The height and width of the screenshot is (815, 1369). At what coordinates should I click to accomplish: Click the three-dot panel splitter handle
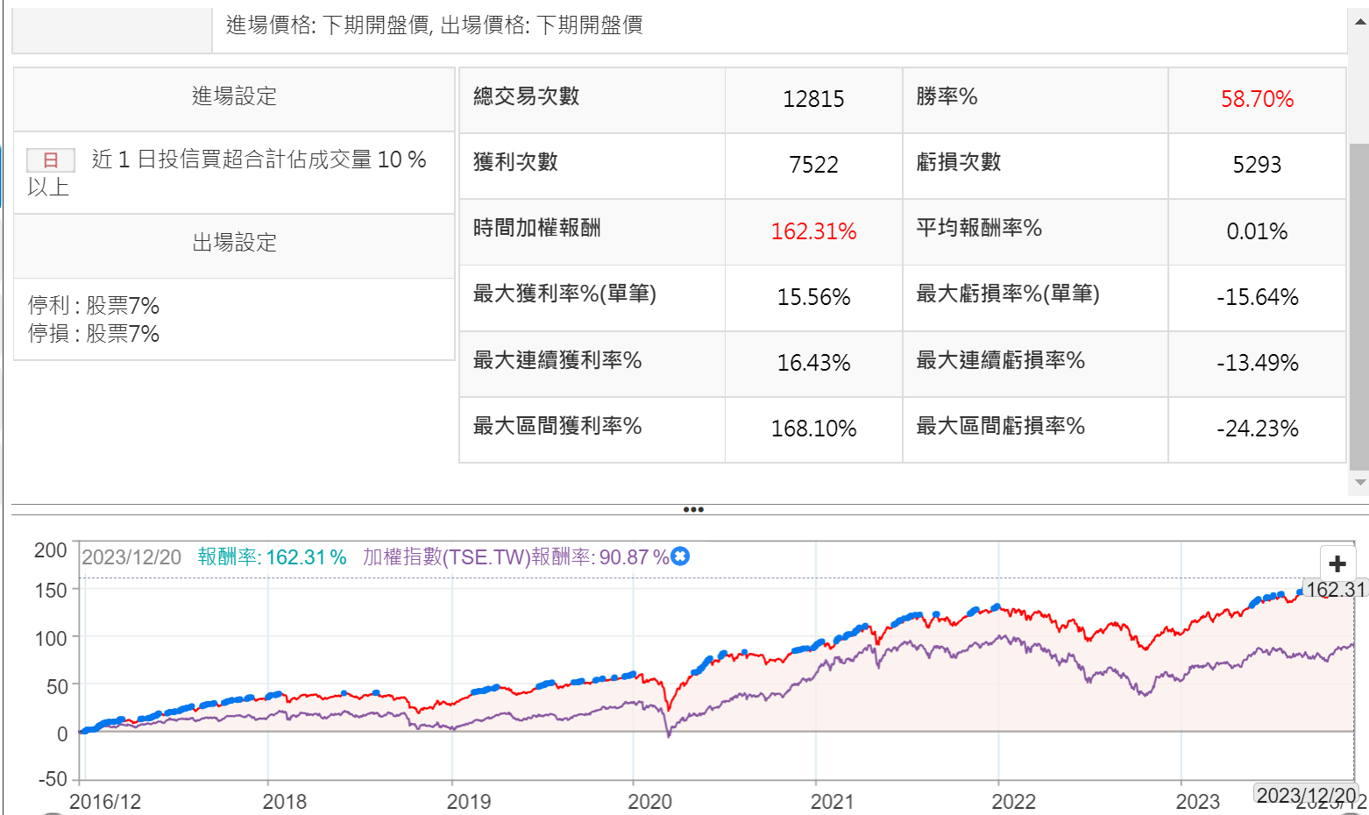pos(692,509)
